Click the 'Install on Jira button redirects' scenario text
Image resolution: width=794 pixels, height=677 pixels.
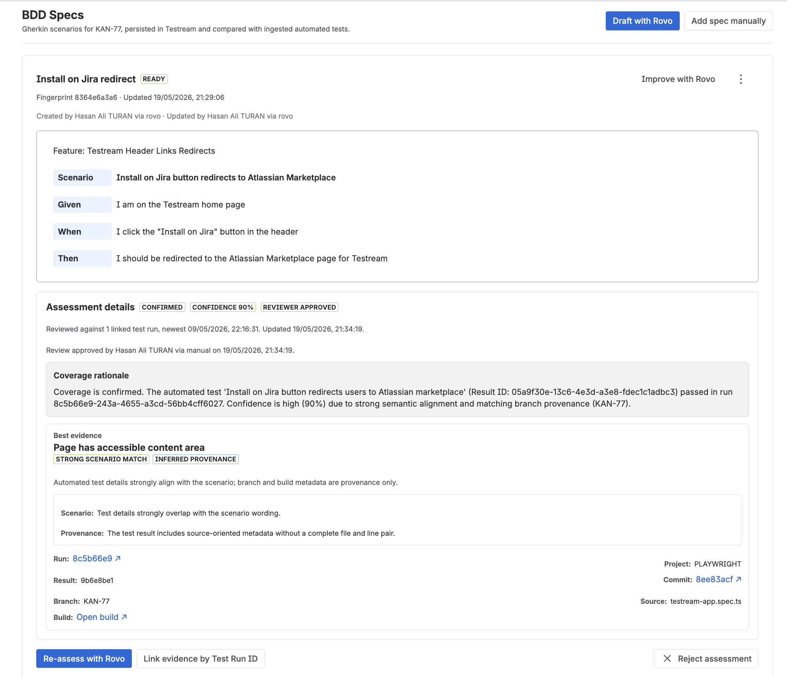click(226, 178)
